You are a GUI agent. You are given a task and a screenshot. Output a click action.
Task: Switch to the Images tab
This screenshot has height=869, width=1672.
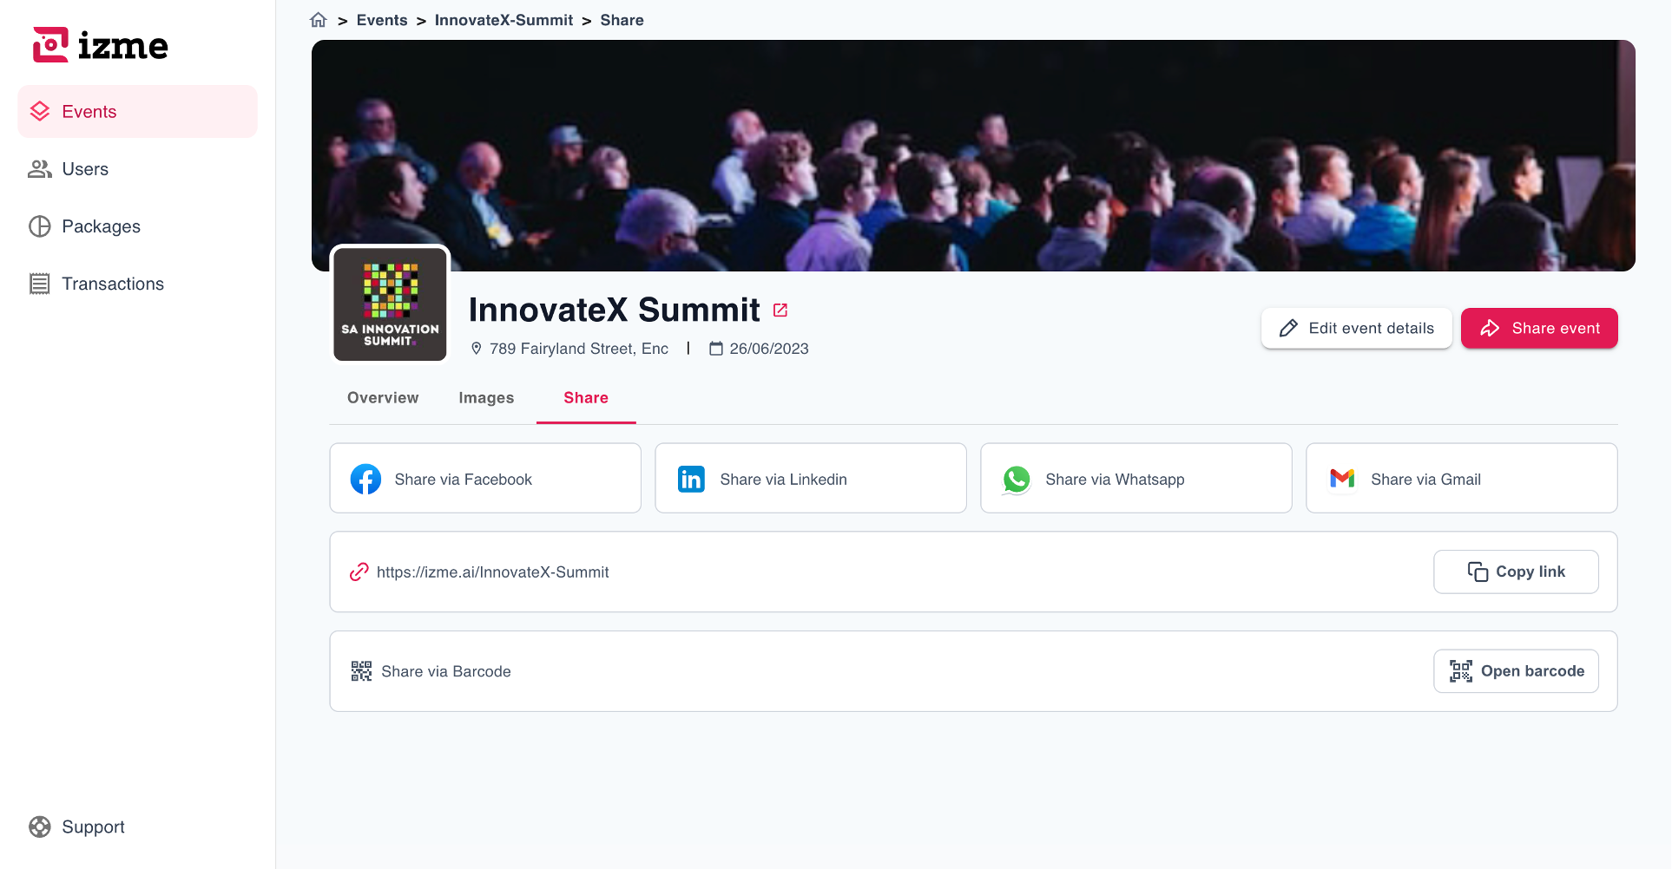[486, 398]
